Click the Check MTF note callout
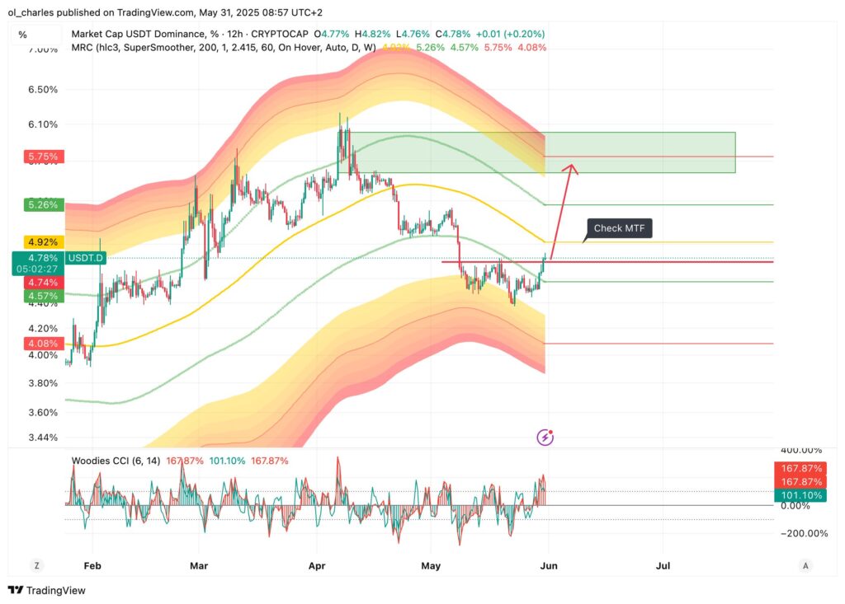 pyautogui.click(x=618, y=228)
